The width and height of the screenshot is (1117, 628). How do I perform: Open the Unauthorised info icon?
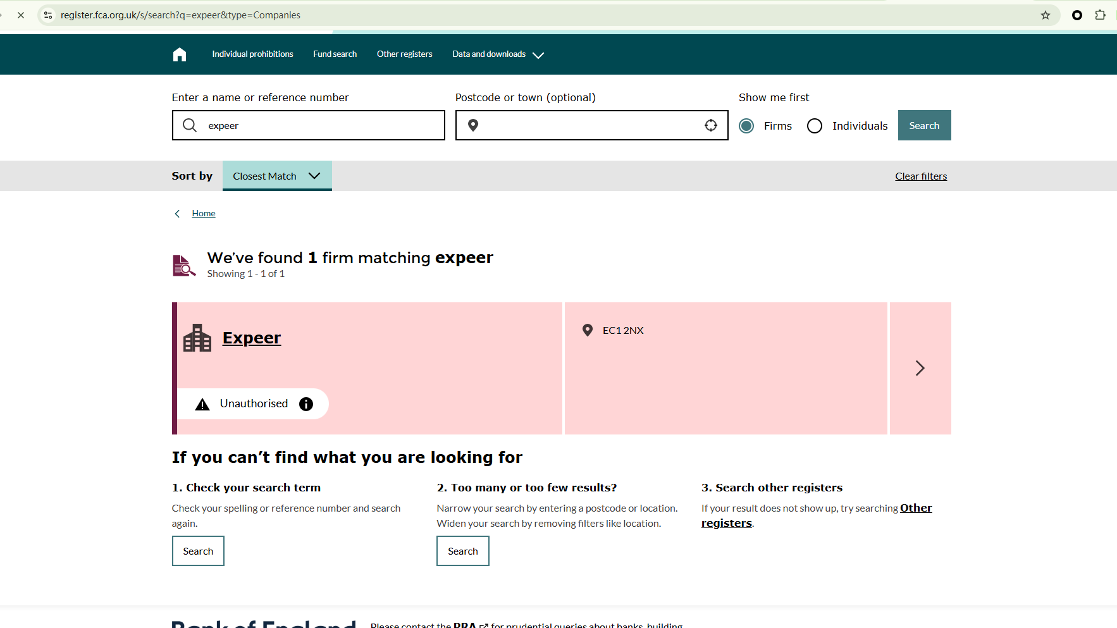(306, 404)
